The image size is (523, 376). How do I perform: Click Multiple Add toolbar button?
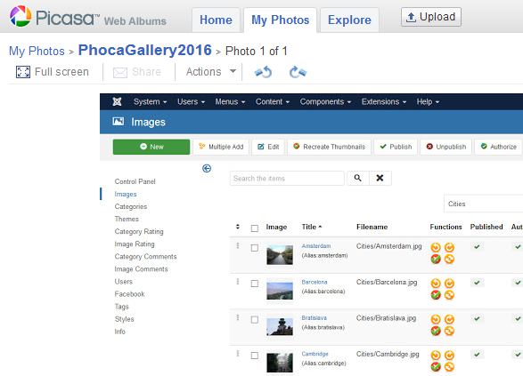221,147
